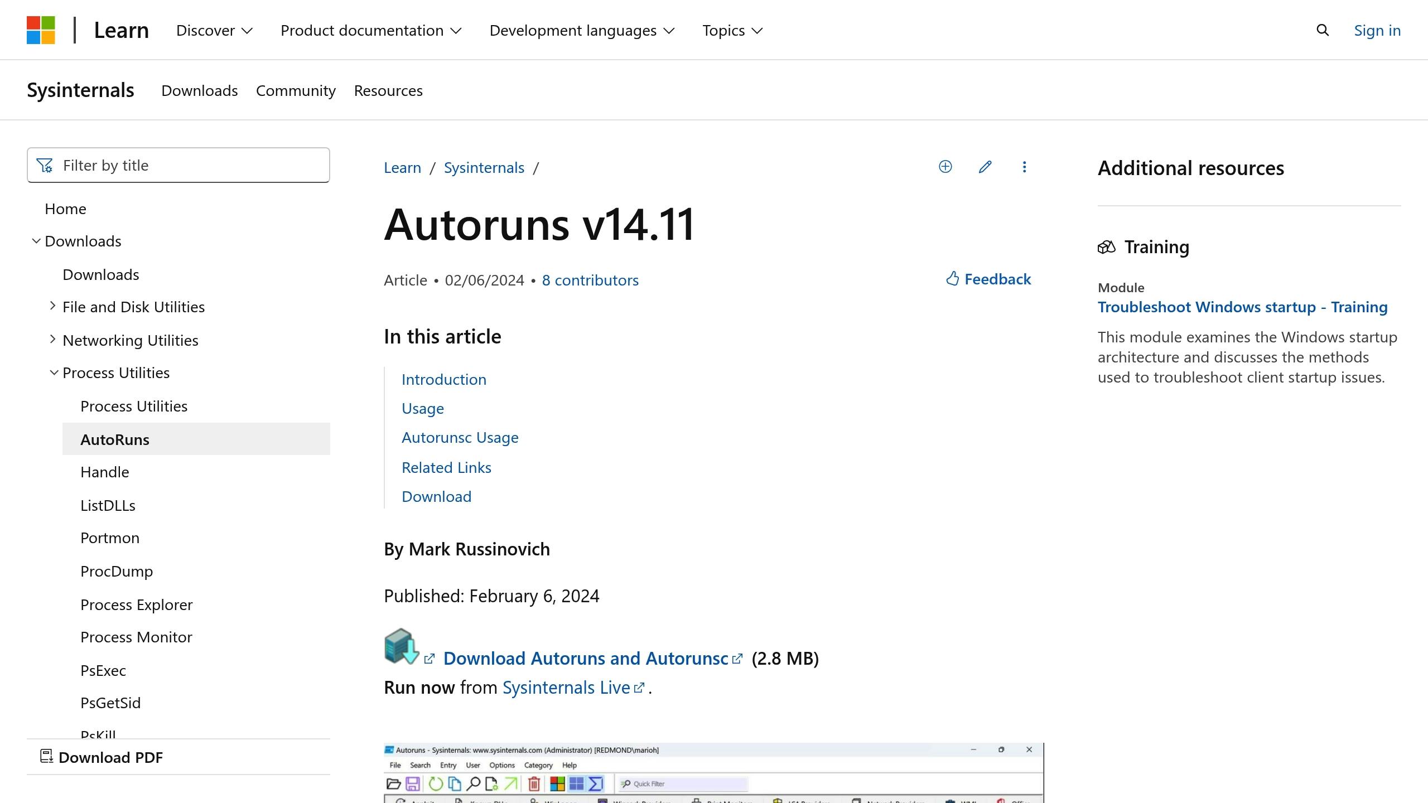
Task: Jump to Related Links section
Action: (x=446, y=467)
